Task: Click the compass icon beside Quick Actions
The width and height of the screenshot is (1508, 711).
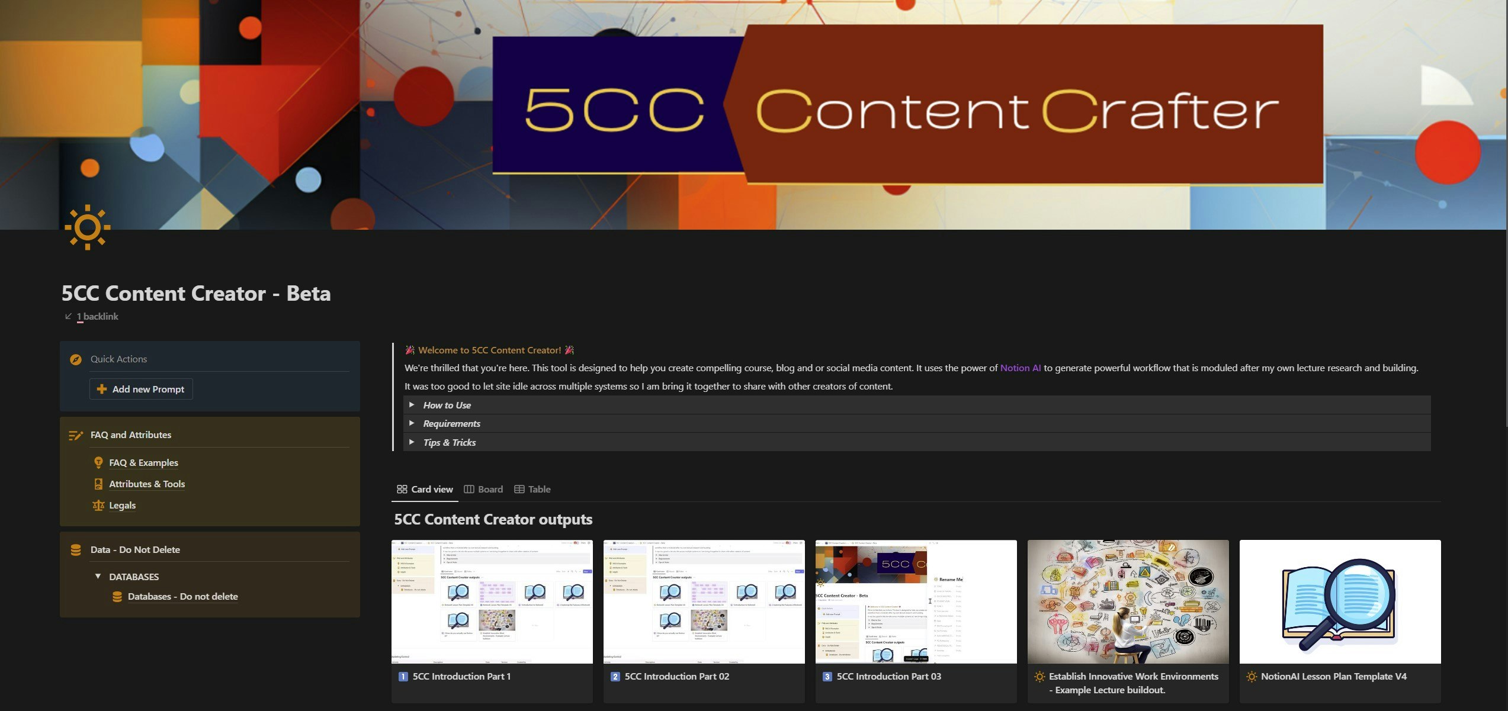Action: tap(76, 359)
